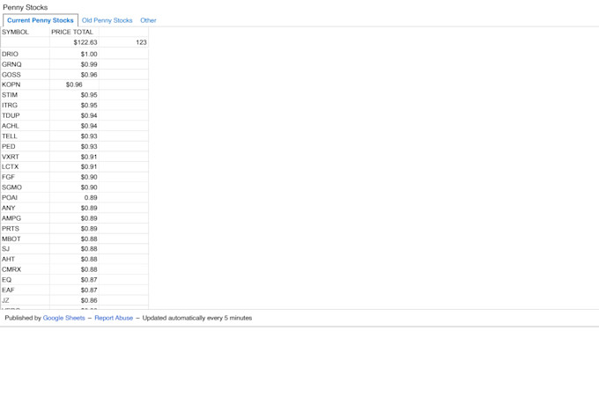Select the TDUP symbol cell
The image size is (599, 404).
(26, 115)
